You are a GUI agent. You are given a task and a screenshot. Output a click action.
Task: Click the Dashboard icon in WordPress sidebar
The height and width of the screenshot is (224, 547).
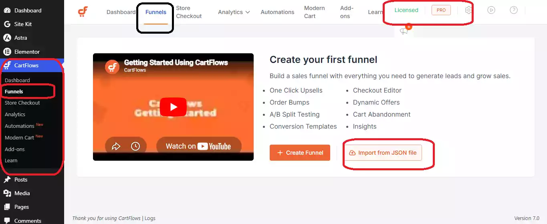pyautogui.click(x=7, y=10)
